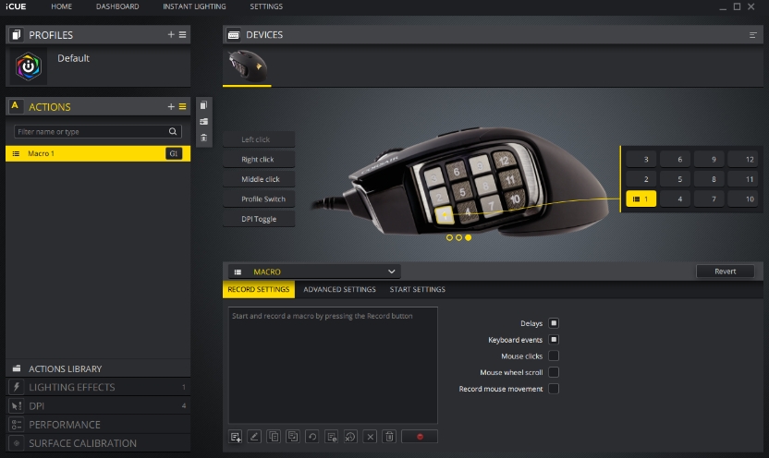The width and height of the screenshot is (769, 458).
Task: Expand the Surface Calibration section
Action: [x=98, y=443]
